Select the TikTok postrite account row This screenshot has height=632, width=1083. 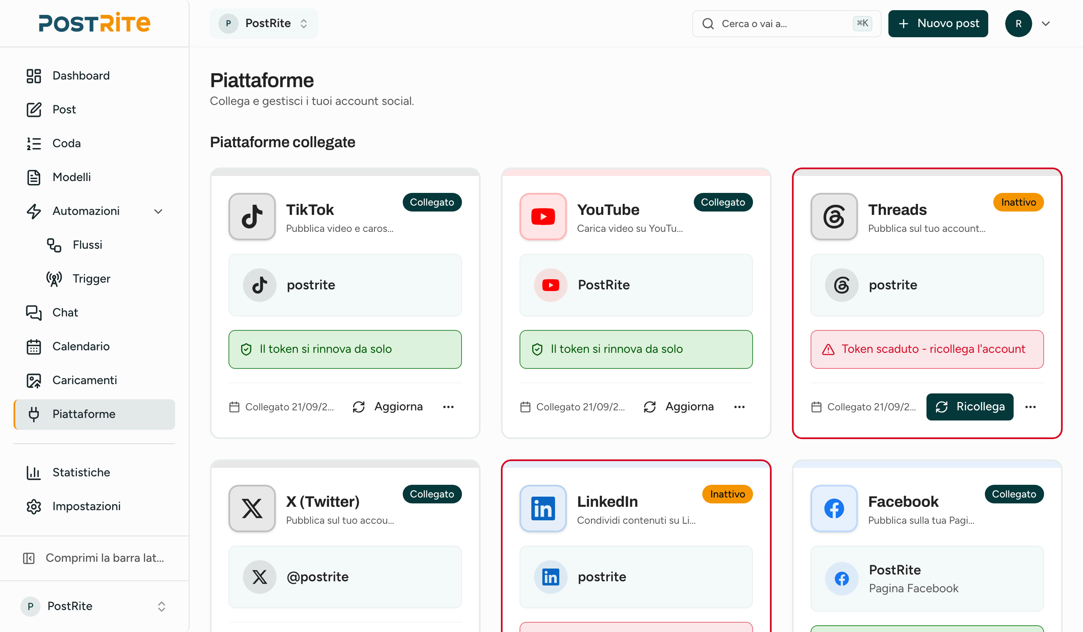pyautogui.click(x=345, y=285)
